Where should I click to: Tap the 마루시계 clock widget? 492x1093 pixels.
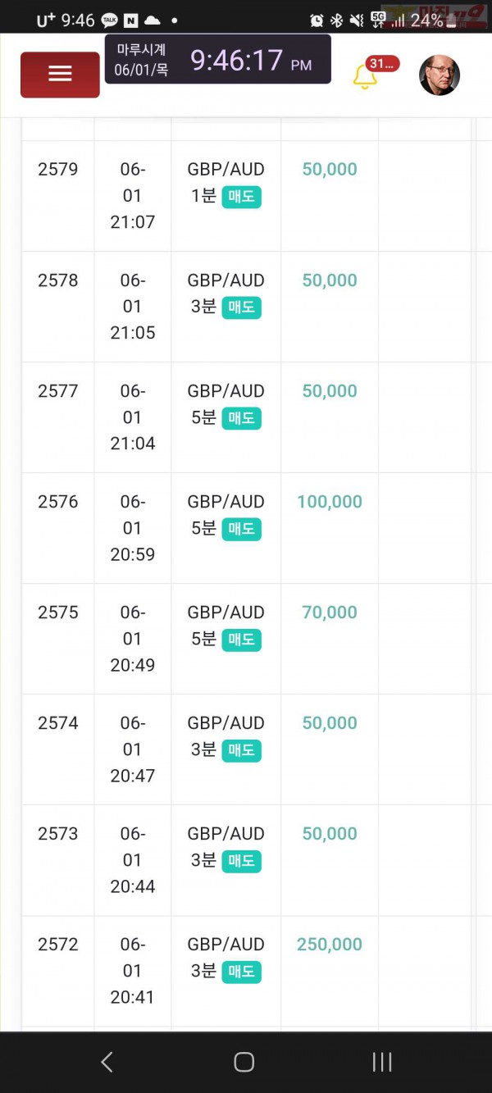(218, 59)
